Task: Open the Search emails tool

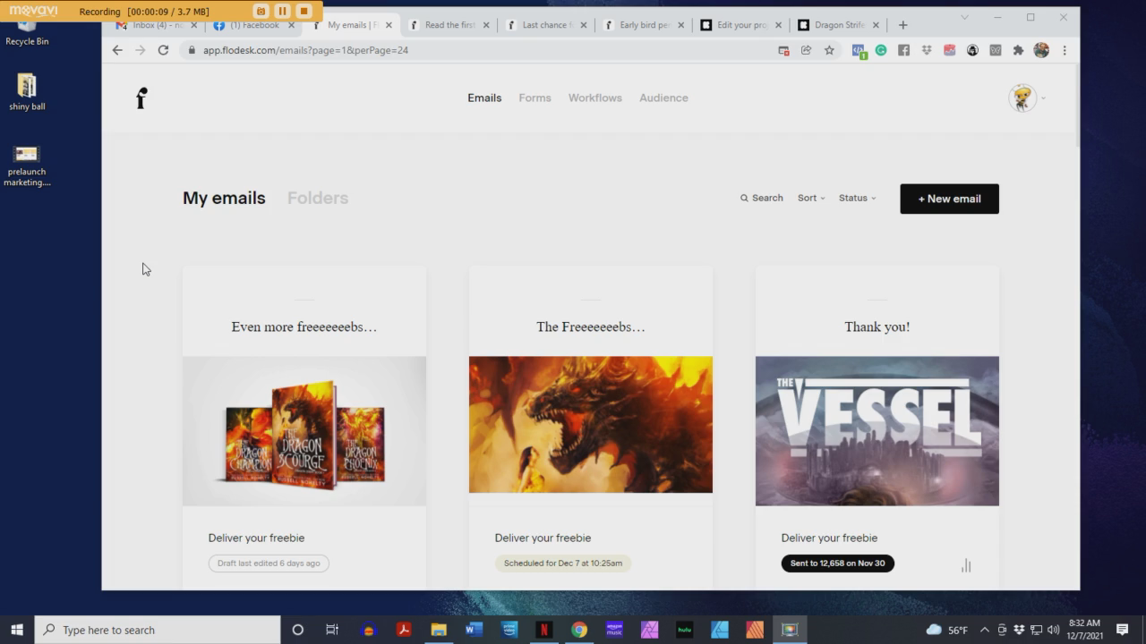Action: point(761,199)
